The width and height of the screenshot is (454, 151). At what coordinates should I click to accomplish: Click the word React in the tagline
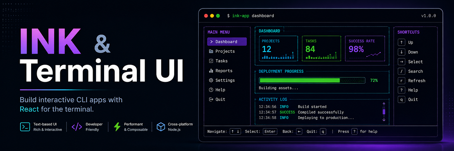(x=30, y=109)
